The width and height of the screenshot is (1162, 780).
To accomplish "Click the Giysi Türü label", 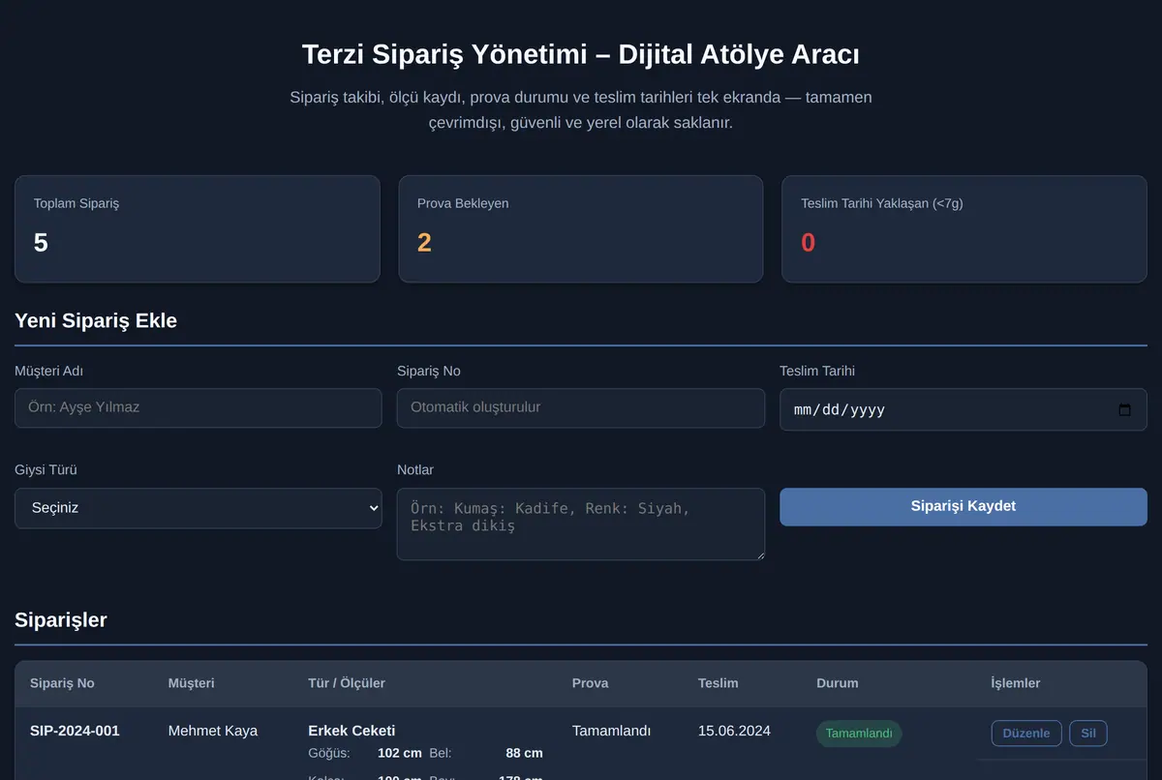I will tap(46, 470).
